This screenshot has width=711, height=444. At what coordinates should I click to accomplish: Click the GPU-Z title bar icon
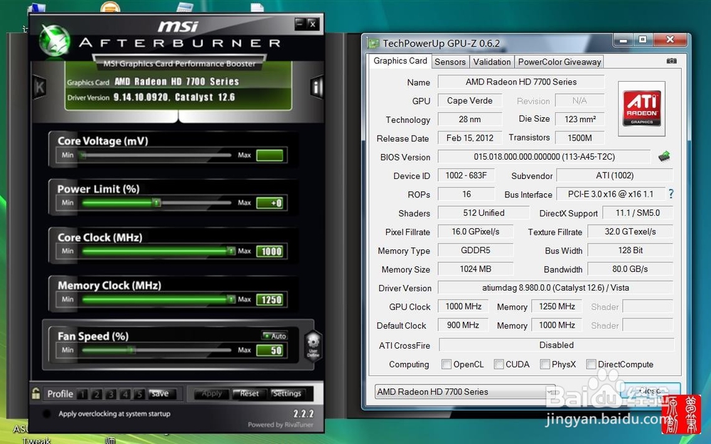tap(374, 43)
